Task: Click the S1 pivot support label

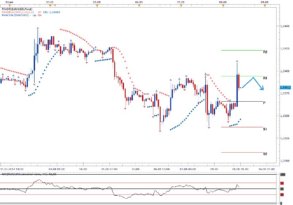Action: click(x=265, y=129)
